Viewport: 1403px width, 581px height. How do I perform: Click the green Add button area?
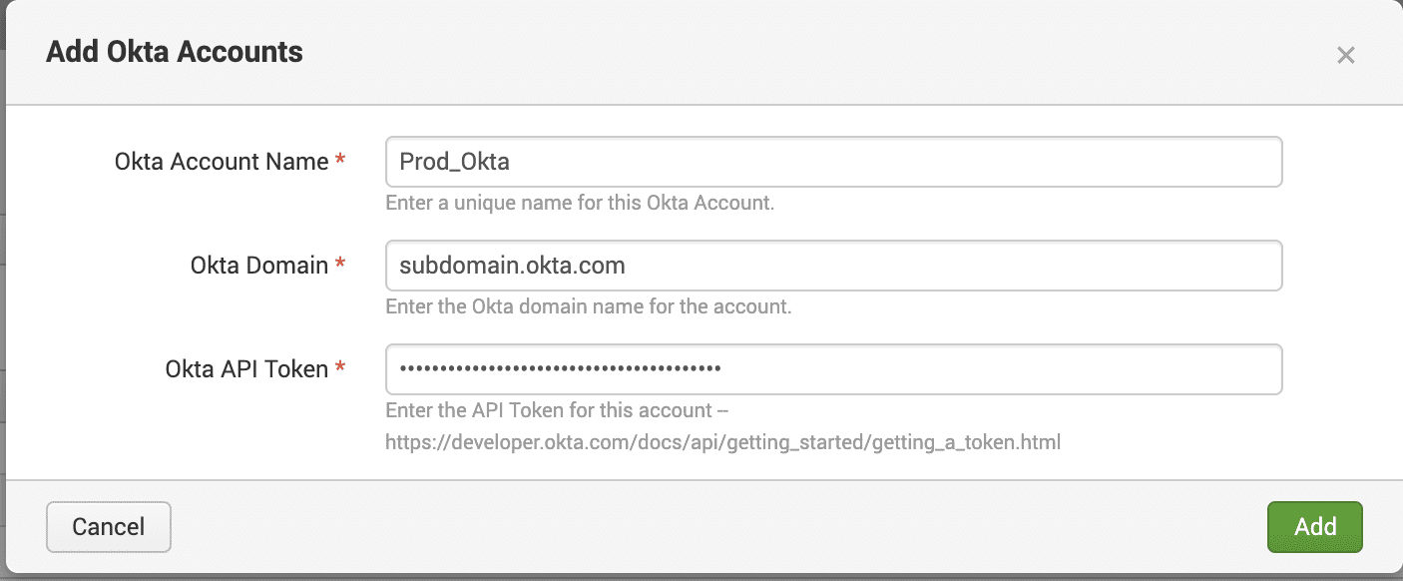point(1314,526)
